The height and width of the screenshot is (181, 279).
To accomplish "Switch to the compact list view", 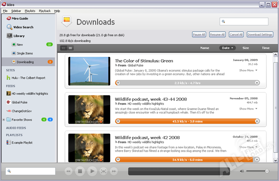I will [70, 48].
